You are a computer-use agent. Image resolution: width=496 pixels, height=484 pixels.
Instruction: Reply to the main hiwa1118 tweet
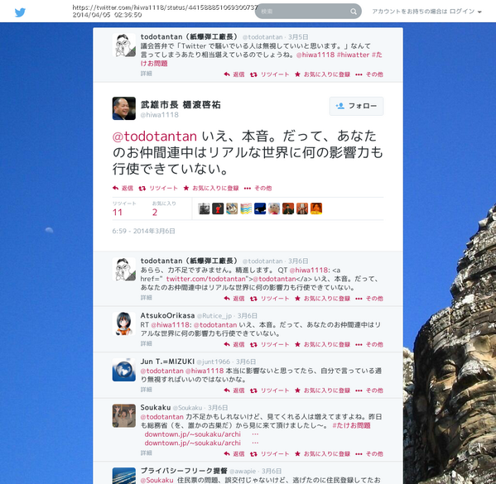coord(123,188)
